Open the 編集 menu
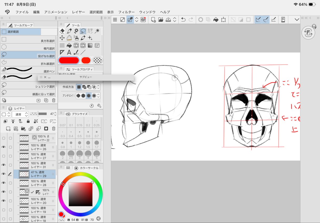The image size is (320, 223). point(37,12)
